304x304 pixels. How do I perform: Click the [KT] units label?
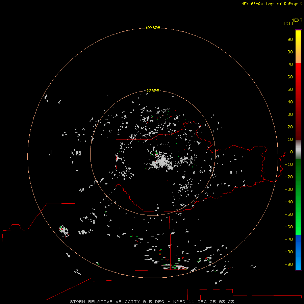click(x=288, y=23)
